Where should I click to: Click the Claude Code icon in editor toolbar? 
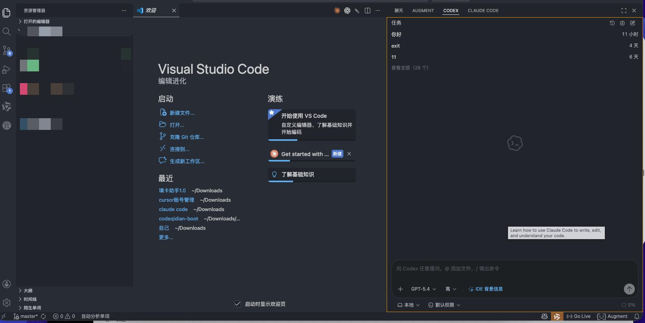337,11
